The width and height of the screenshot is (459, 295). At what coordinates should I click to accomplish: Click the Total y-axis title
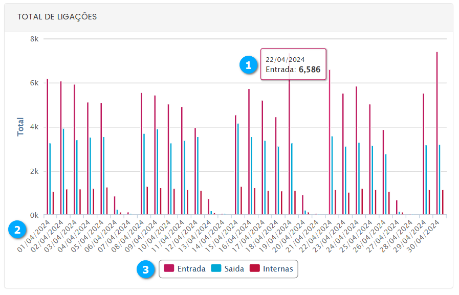21,127
